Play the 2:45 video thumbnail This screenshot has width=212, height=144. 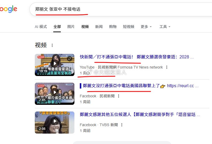coord(55,94)
